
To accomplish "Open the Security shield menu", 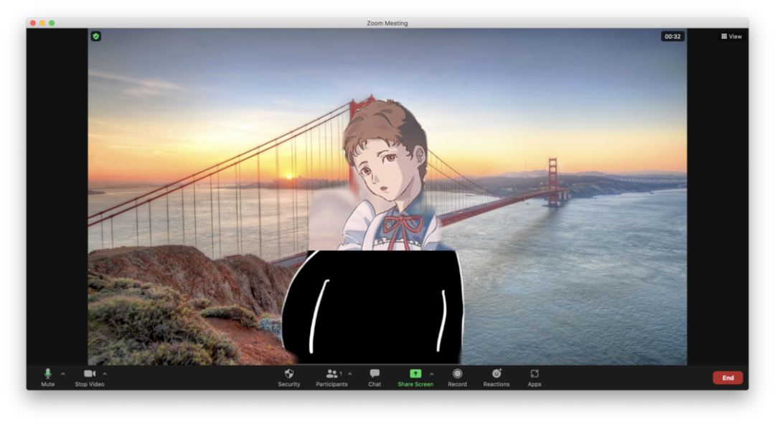I will tap(289, 378).
